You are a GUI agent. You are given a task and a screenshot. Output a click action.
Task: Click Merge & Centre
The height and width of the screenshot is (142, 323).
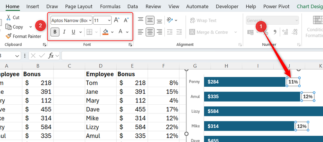(209, 32)
